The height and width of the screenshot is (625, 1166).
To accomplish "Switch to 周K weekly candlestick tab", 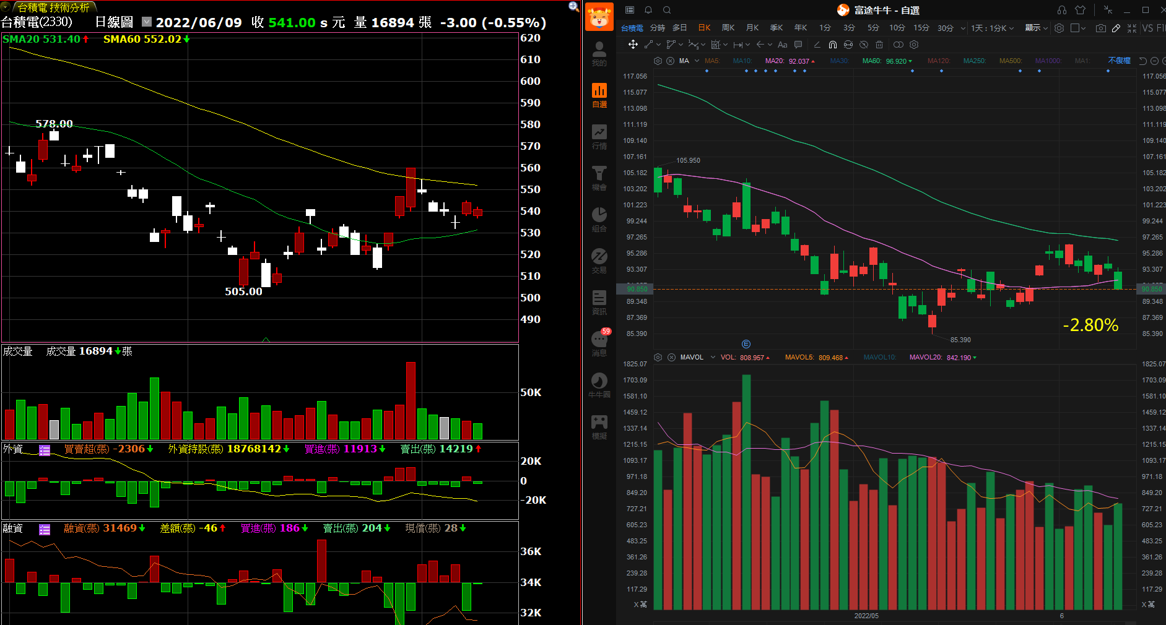I will click(728, 28).
